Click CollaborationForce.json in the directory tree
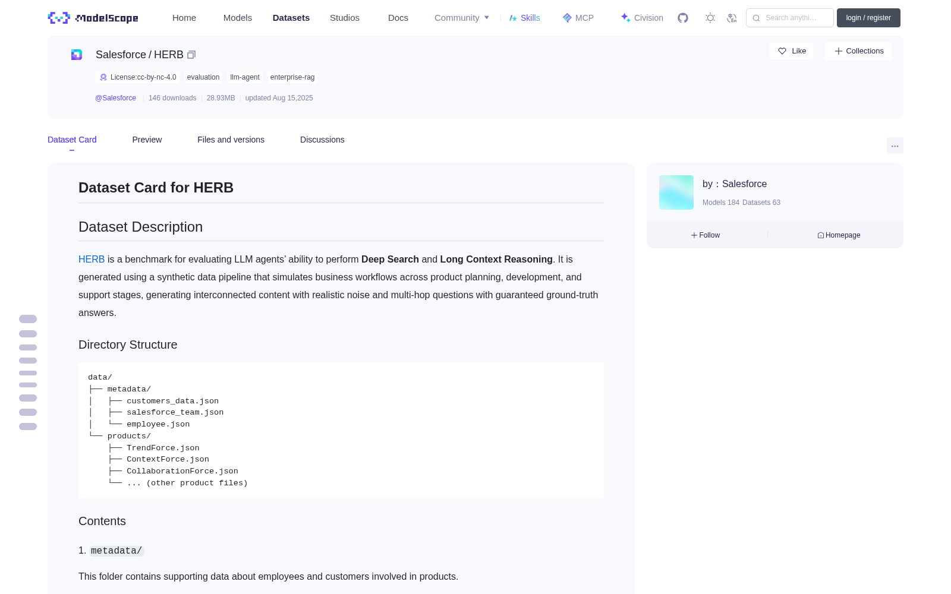The width and height of the screenshot is (951, 594). point(182,471)
